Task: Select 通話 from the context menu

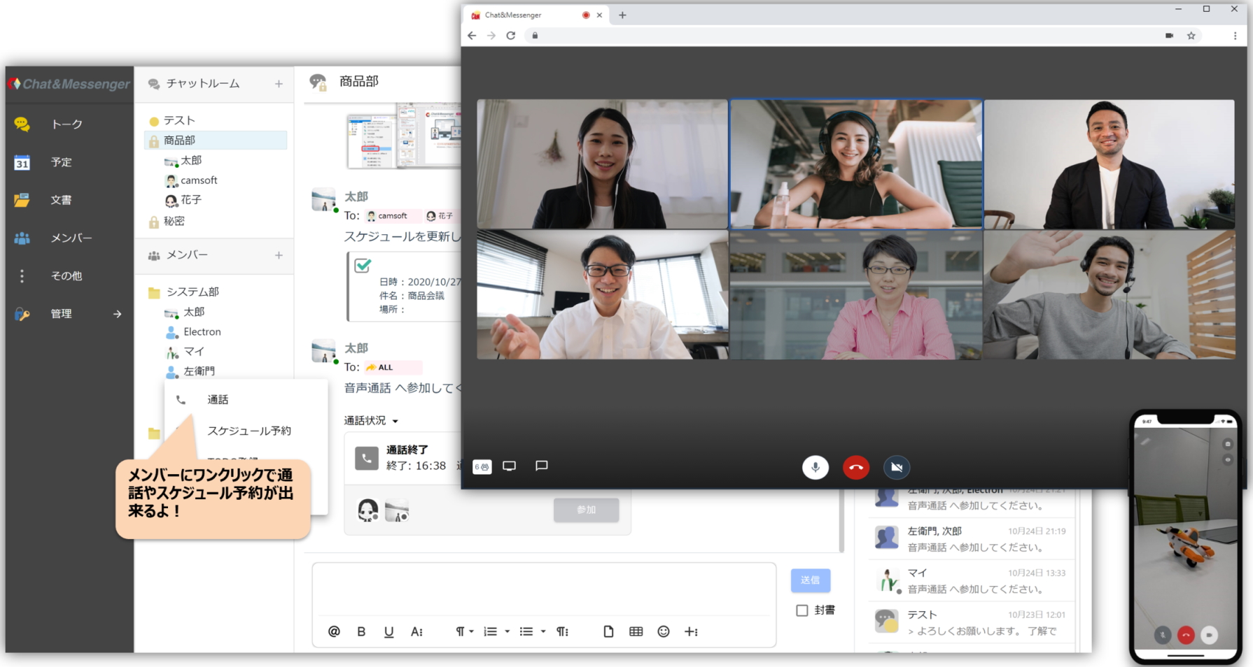Action: (x=218, y=400)
